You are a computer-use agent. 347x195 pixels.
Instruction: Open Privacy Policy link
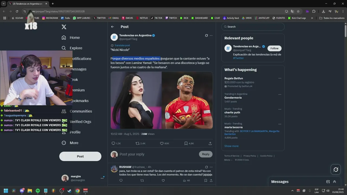(250, 156)
